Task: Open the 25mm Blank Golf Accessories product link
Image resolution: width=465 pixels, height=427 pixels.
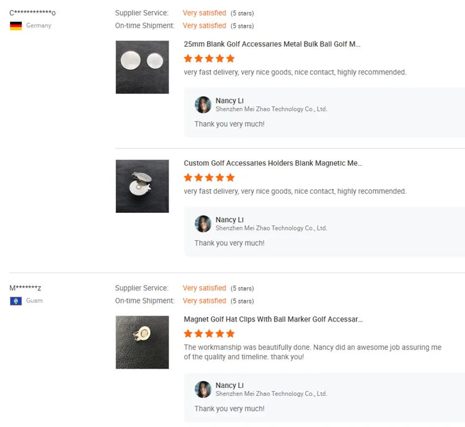Action: pyautogui.click(x=272, y=44)
